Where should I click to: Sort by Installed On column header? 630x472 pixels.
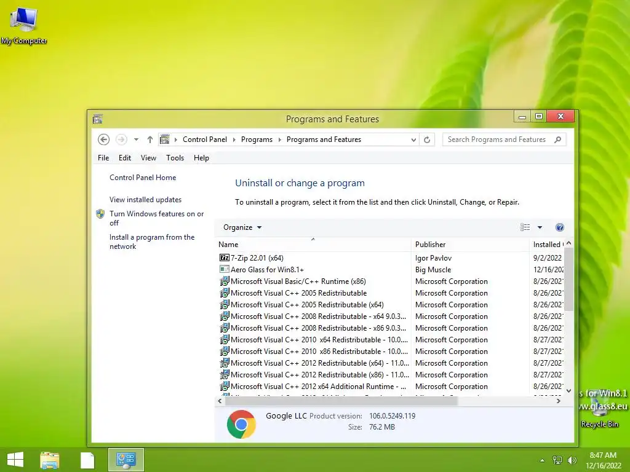(x=547, y=245)
